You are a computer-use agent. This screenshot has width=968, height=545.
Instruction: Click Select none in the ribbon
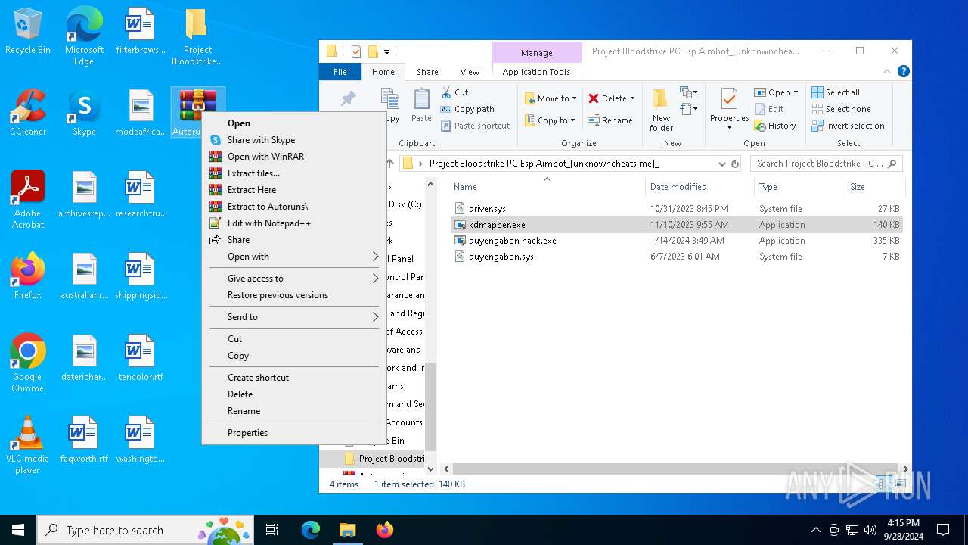841,109
